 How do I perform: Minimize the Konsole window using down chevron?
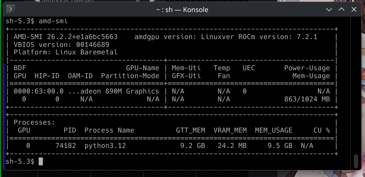329,10
